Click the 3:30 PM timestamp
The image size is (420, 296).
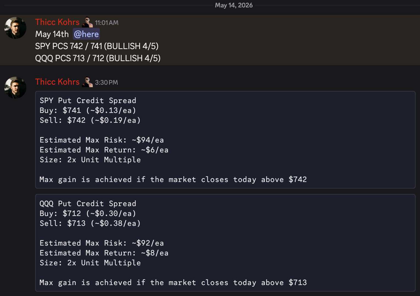pos(106,82)
